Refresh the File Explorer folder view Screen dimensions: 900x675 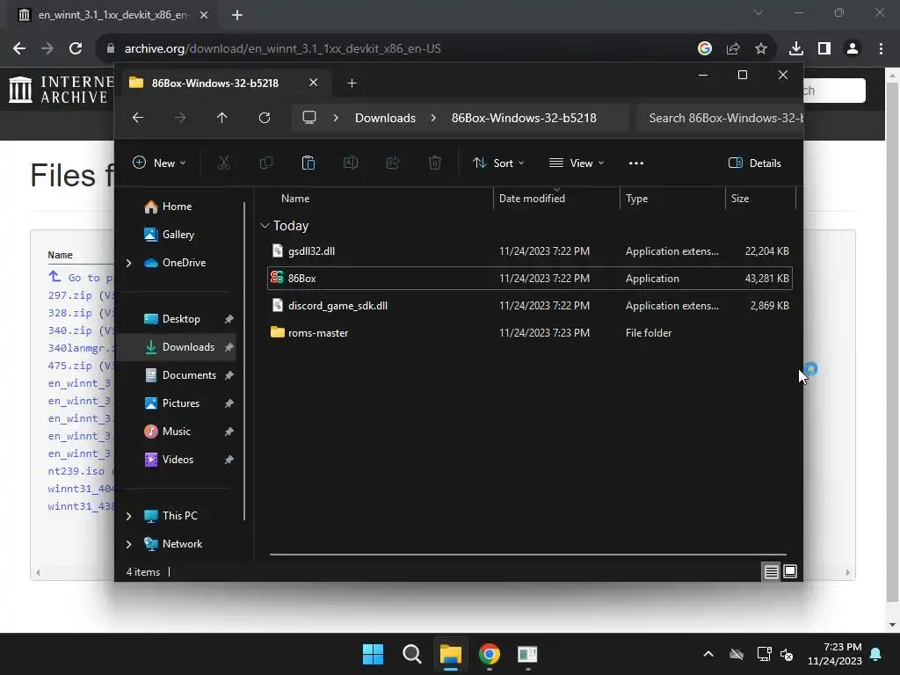tap(264, 118)
